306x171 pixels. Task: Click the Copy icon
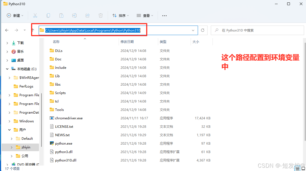pyautogui.click(x=48, y=15)
